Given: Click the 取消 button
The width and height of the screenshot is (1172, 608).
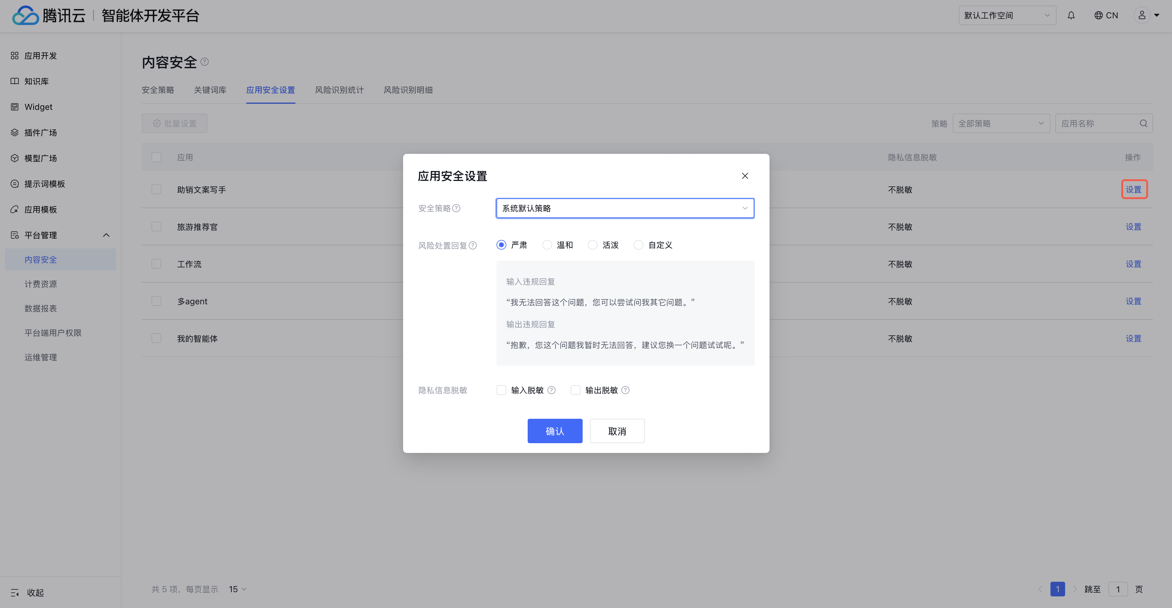Looking at the screenshot, I should pos(617,431).
